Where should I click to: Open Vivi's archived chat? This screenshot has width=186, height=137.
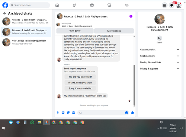(26, 42)
